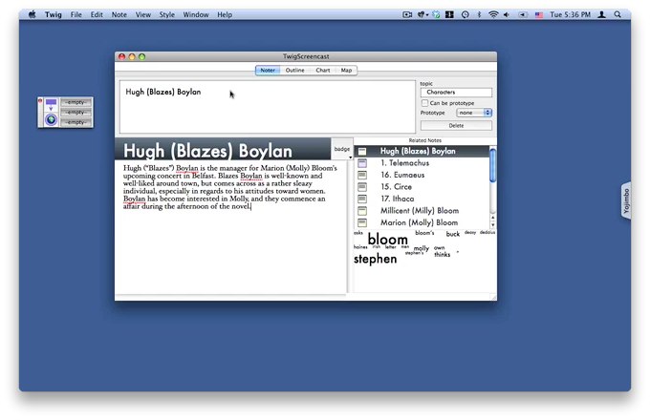650x420 pixels.
Task: Close the small floating palette
Action: pos(40,100)
